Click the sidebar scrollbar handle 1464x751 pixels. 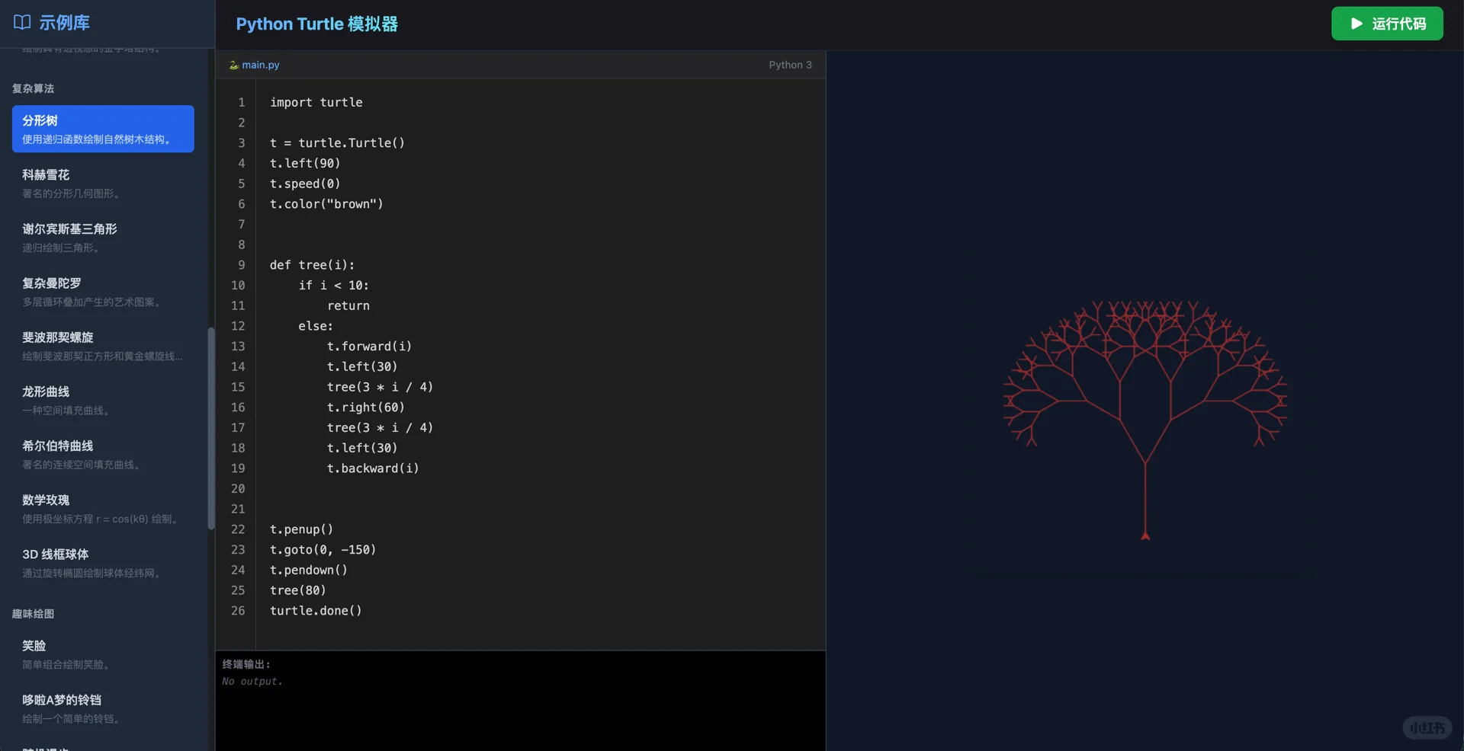pos(211,429)
